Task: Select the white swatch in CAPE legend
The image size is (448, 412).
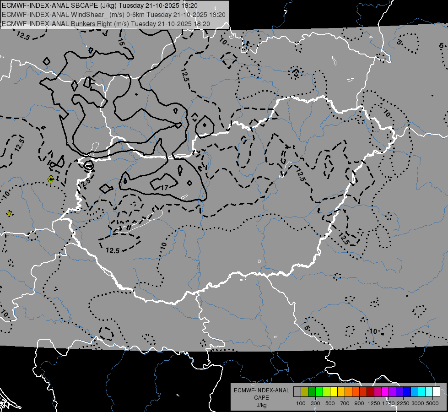Action: 437,391
